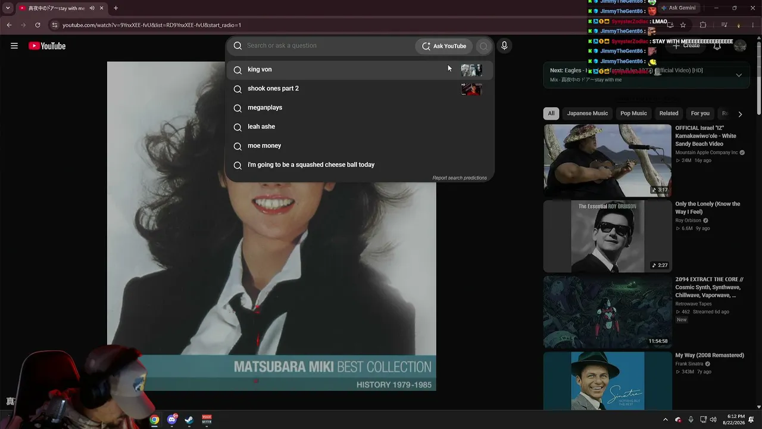Click the Create button
The width and height of the screenshot is (762, 429).
coord(686,46)
